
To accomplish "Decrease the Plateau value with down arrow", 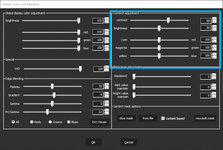I will coord(107,88).
